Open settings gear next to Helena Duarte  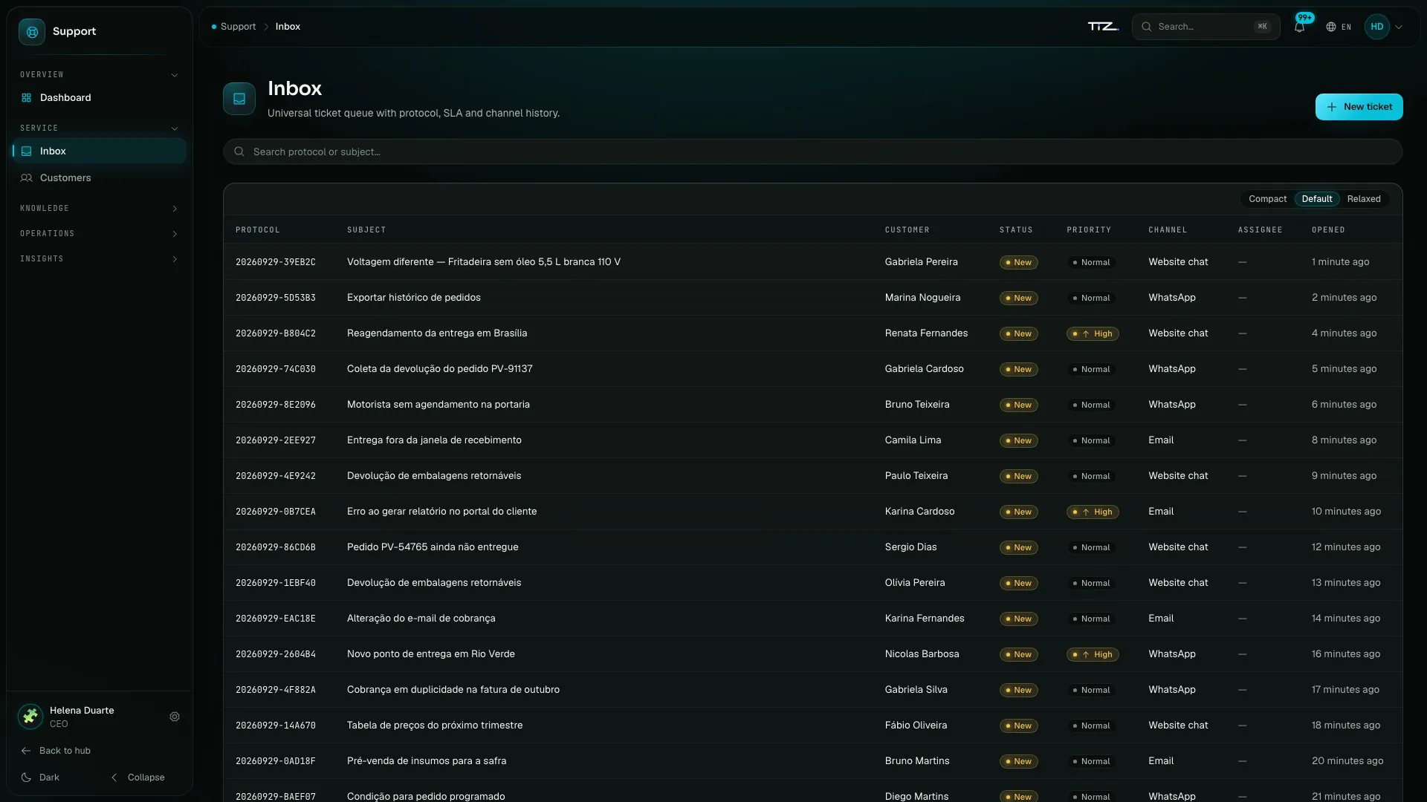click(x=175, y=717)
